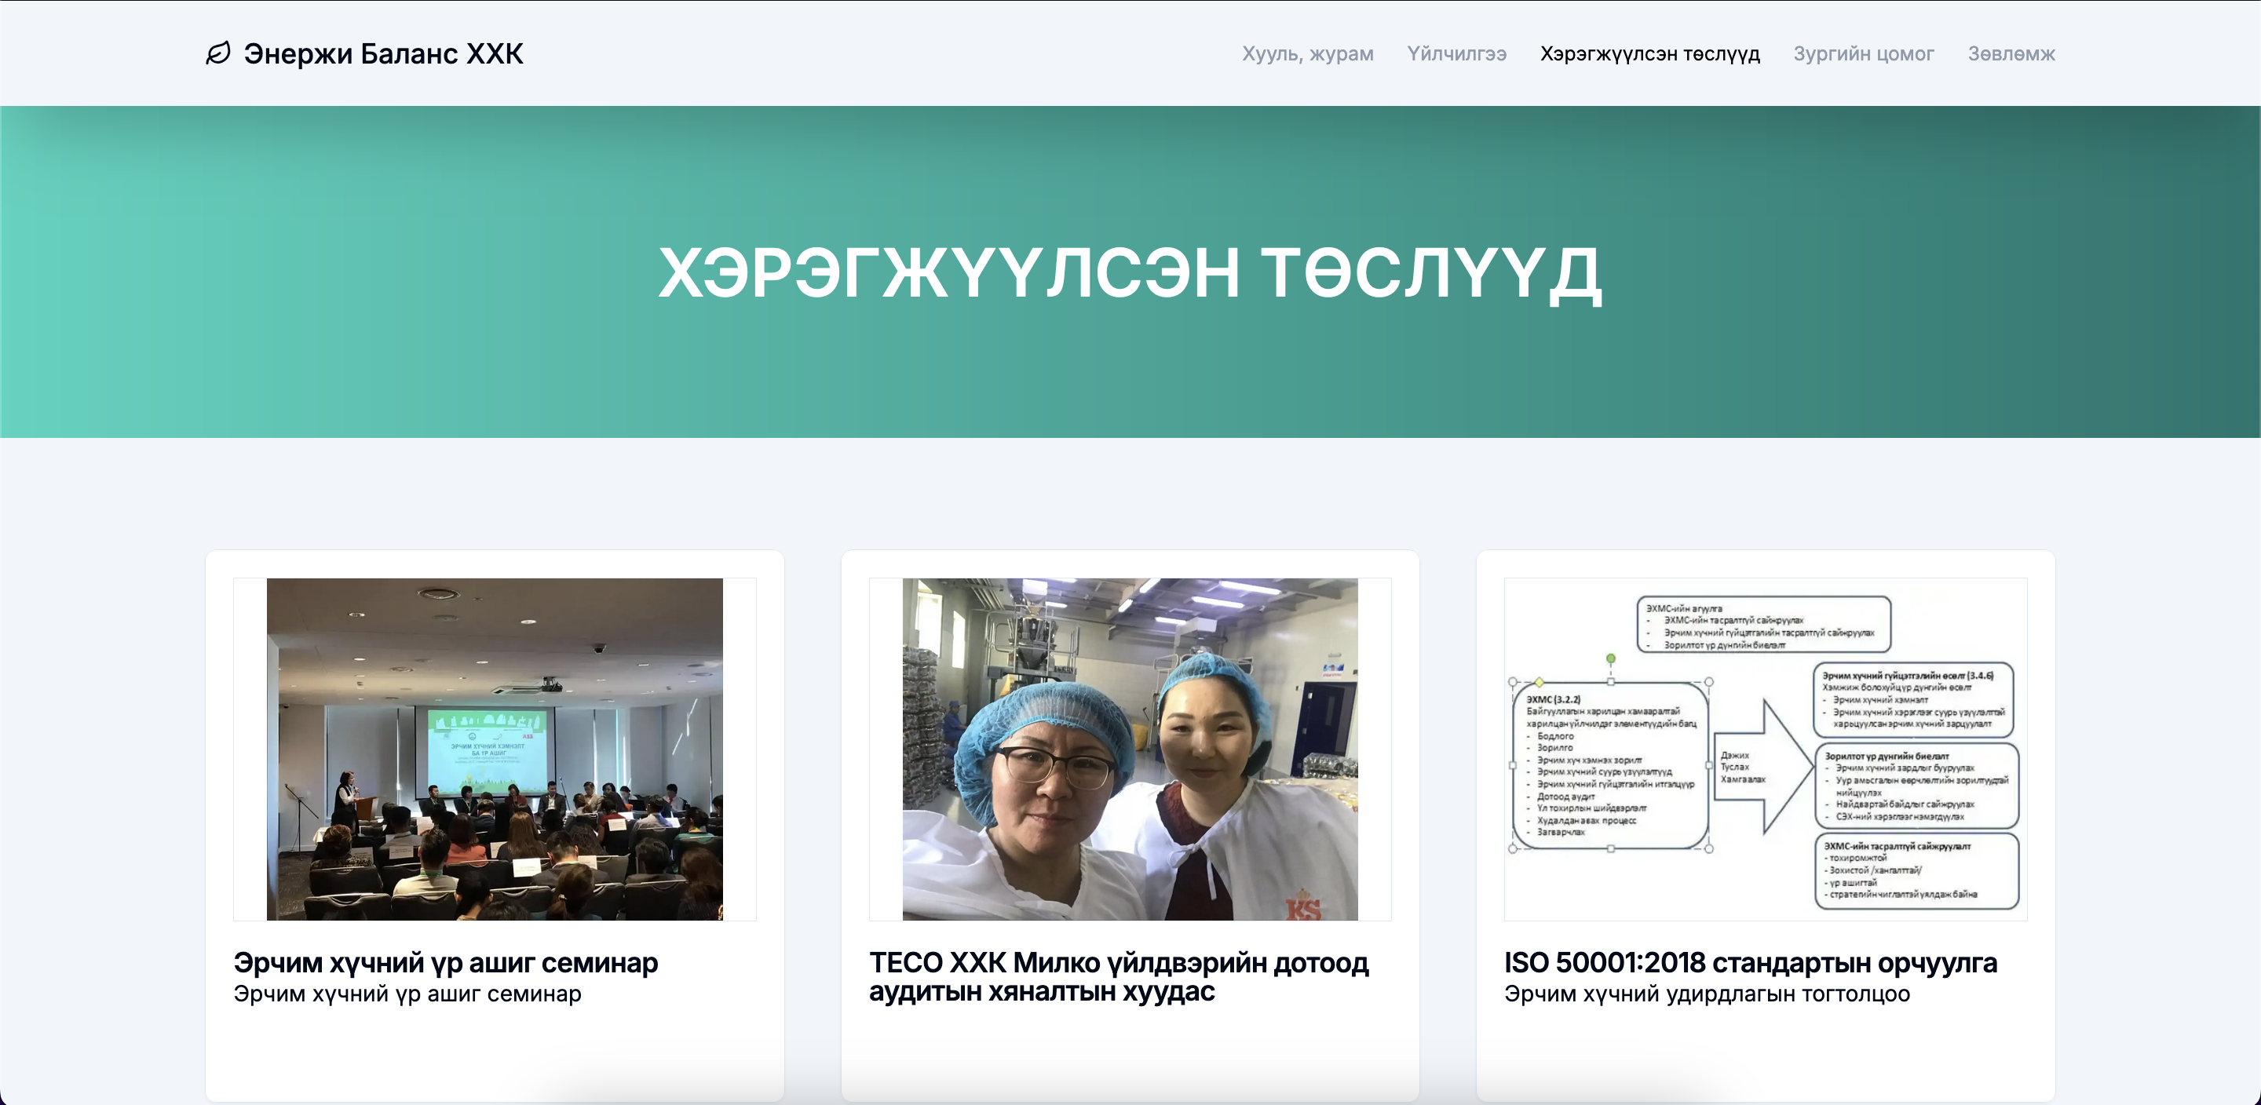Viewport: 2261px width, 1105px height.
Task: Open the factory selfie photo thumbnail
Action: click(x=1130, y=749)
